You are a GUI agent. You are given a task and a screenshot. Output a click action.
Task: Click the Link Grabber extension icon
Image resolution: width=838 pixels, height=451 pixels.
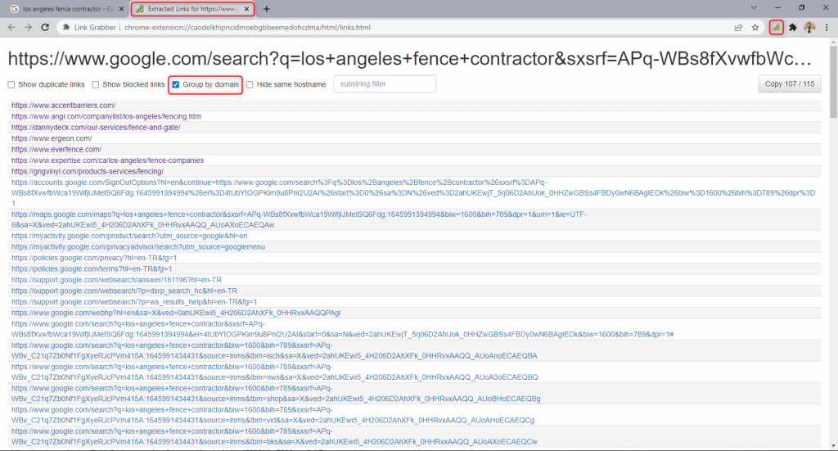(x=776, y=27)
